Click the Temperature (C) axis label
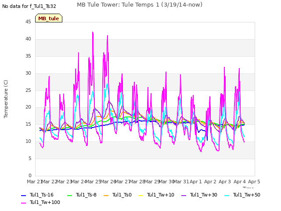This screenshot has width=281, height=211. 6,99
